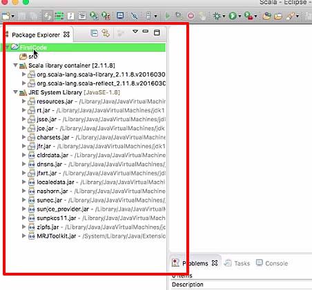Collapse the FirstCode project node
The image size is (312, 290).
[7, 48]
